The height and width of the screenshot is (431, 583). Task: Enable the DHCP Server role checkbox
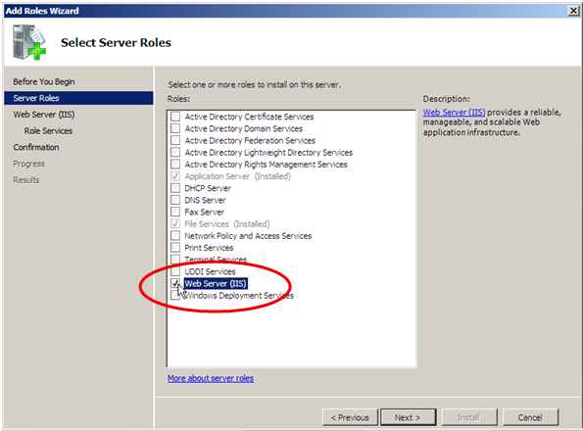[x=175, y=188]
